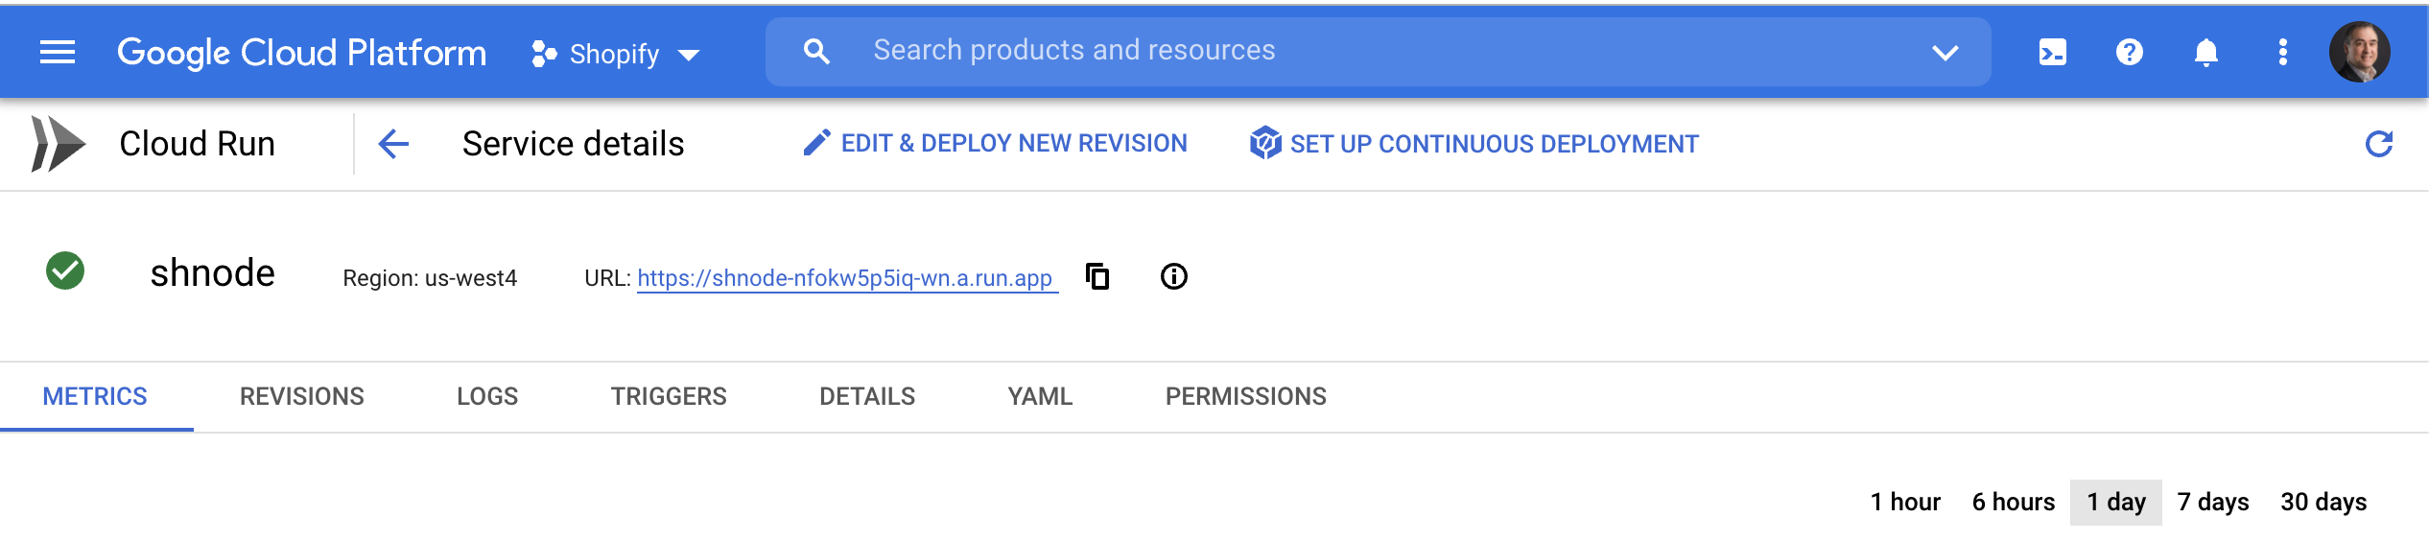Switch to the Revisions tab

tap(301, 396)
